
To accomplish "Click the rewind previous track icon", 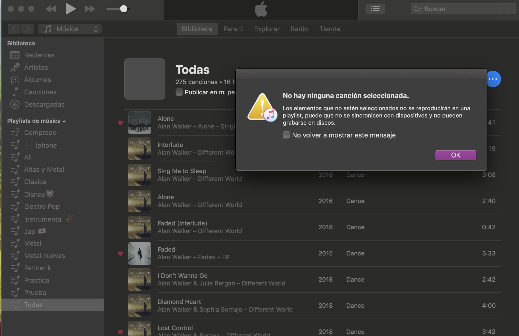I will click(x=51, y=9).
